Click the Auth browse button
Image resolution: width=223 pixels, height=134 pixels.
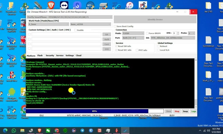(x=107, y=39)
